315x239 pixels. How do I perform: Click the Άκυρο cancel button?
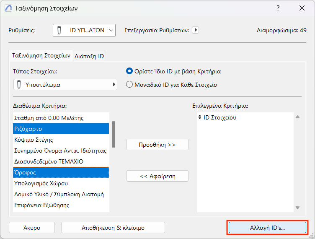point(32,228)
